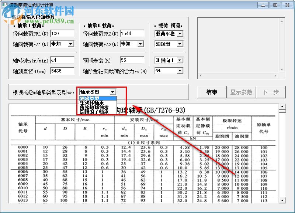295x213 pixels.
Task: Select 角接触球轴承 in the bearing list
Action: pyautogui.click(x=94, y=106)
